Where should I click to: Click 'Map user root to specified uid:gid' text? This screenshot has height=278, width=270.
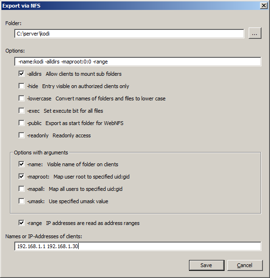[91, 177]
